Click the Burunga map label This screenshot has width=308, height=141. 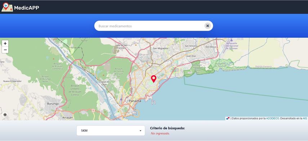(x=53, y=104)
